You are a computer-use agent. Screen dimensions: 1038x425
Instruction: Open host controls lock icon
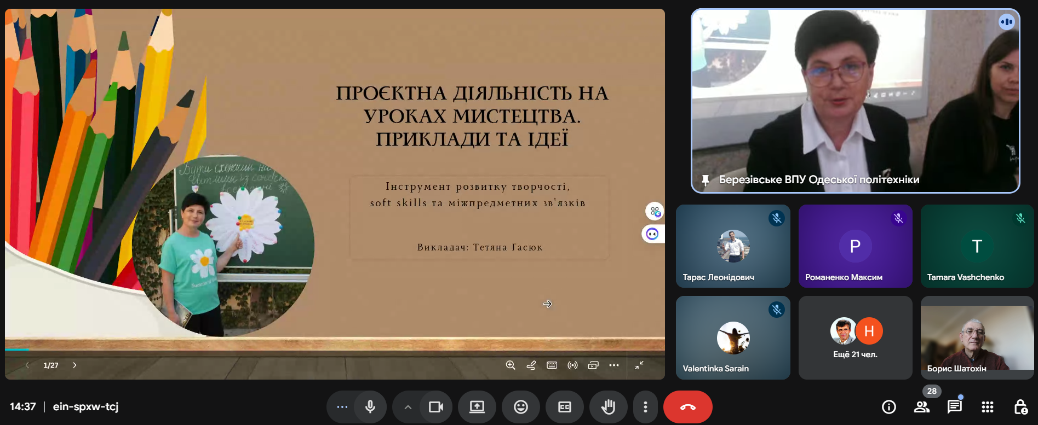[1020, 407]
